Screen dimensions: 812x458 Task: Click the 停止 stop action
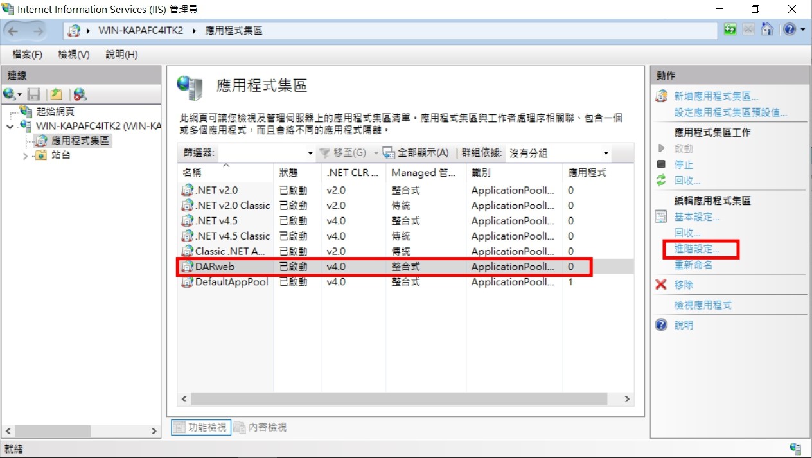coord(684,164)
